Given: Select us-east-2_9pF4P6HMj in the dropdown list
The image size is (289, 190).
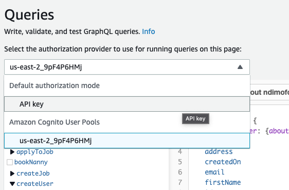Looking at the screenshot, I should pos(127,141).
